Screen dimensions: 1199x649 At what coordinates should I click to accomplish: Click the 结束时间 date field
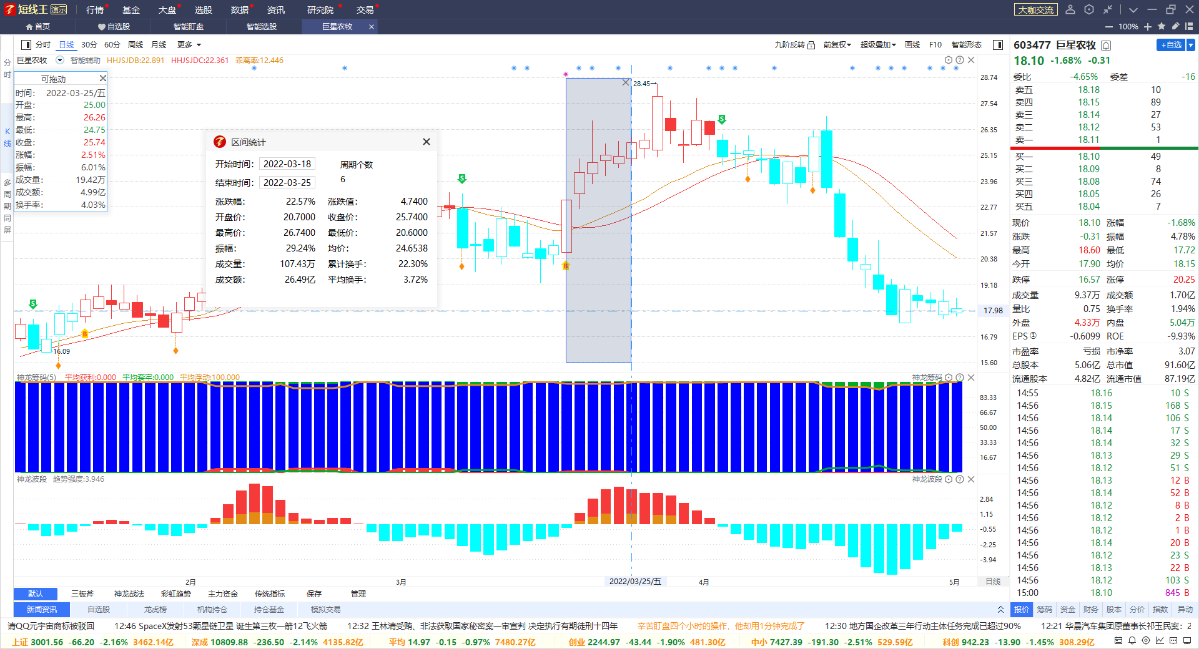tap(287, 183)
